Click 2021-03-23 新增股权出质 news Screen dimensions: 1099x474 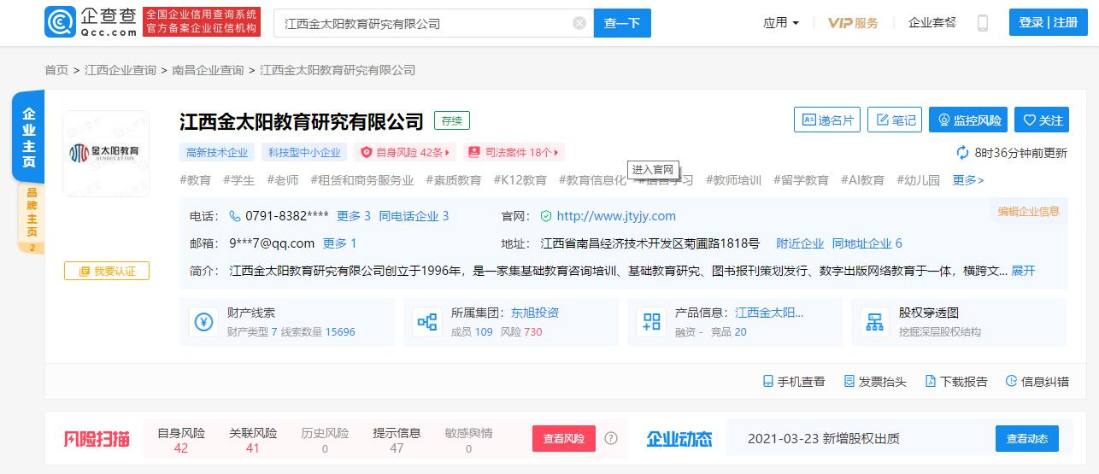(823, 439)
